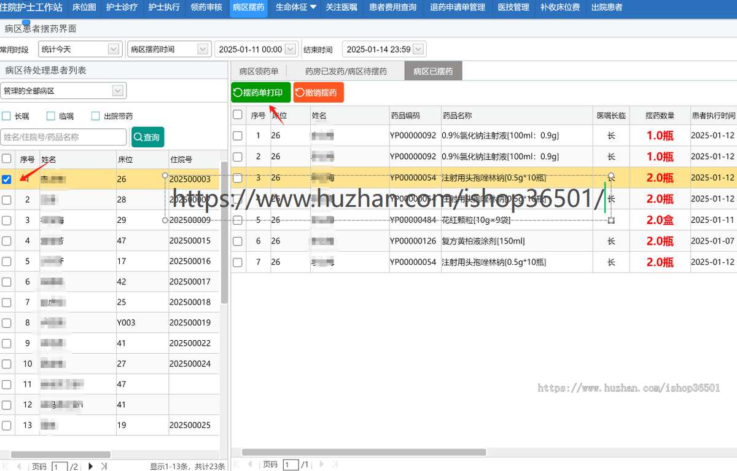Uncheck patient row 1 bed 26 checkbox
Screen dimensions: 737x471
[6, 179]
